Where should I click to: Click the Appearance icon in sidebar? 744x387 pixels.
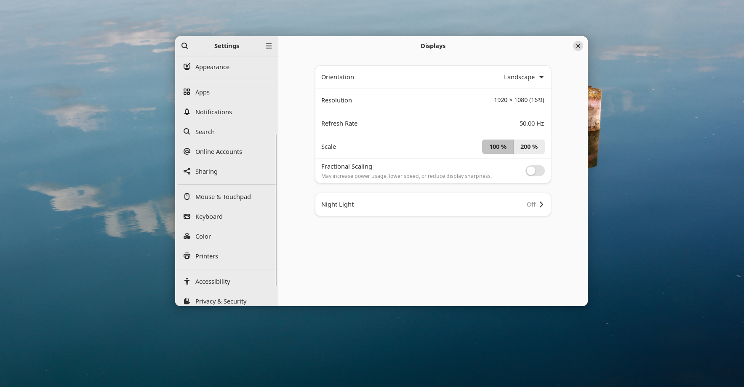pyautogui.click(x=187, y=67)
